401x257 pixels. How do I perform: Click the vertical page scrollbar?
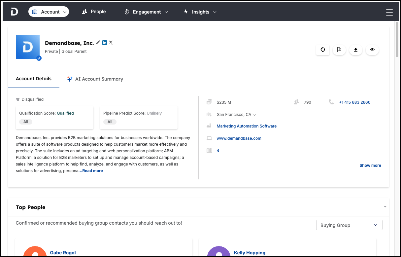click(397, 39)
